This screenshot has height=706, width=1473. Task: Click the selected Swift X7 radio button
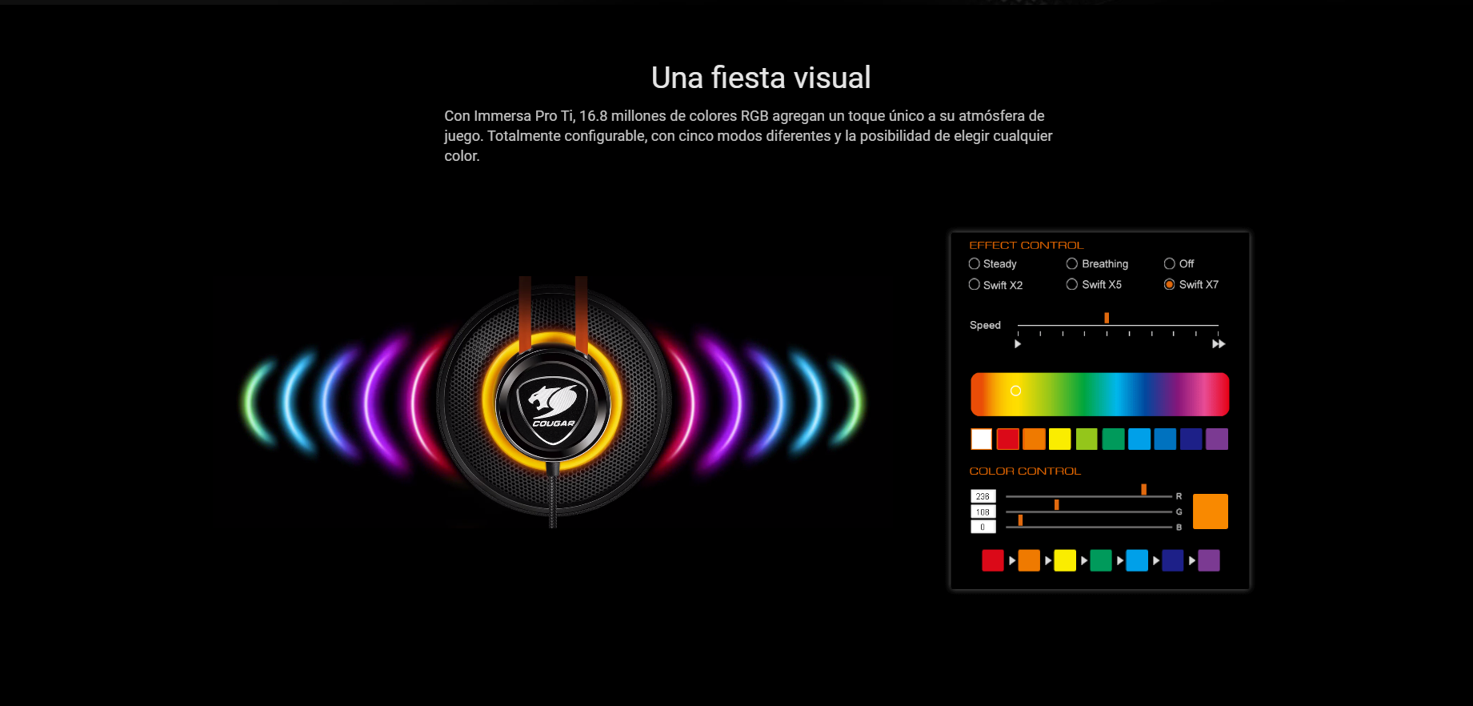1170,284
